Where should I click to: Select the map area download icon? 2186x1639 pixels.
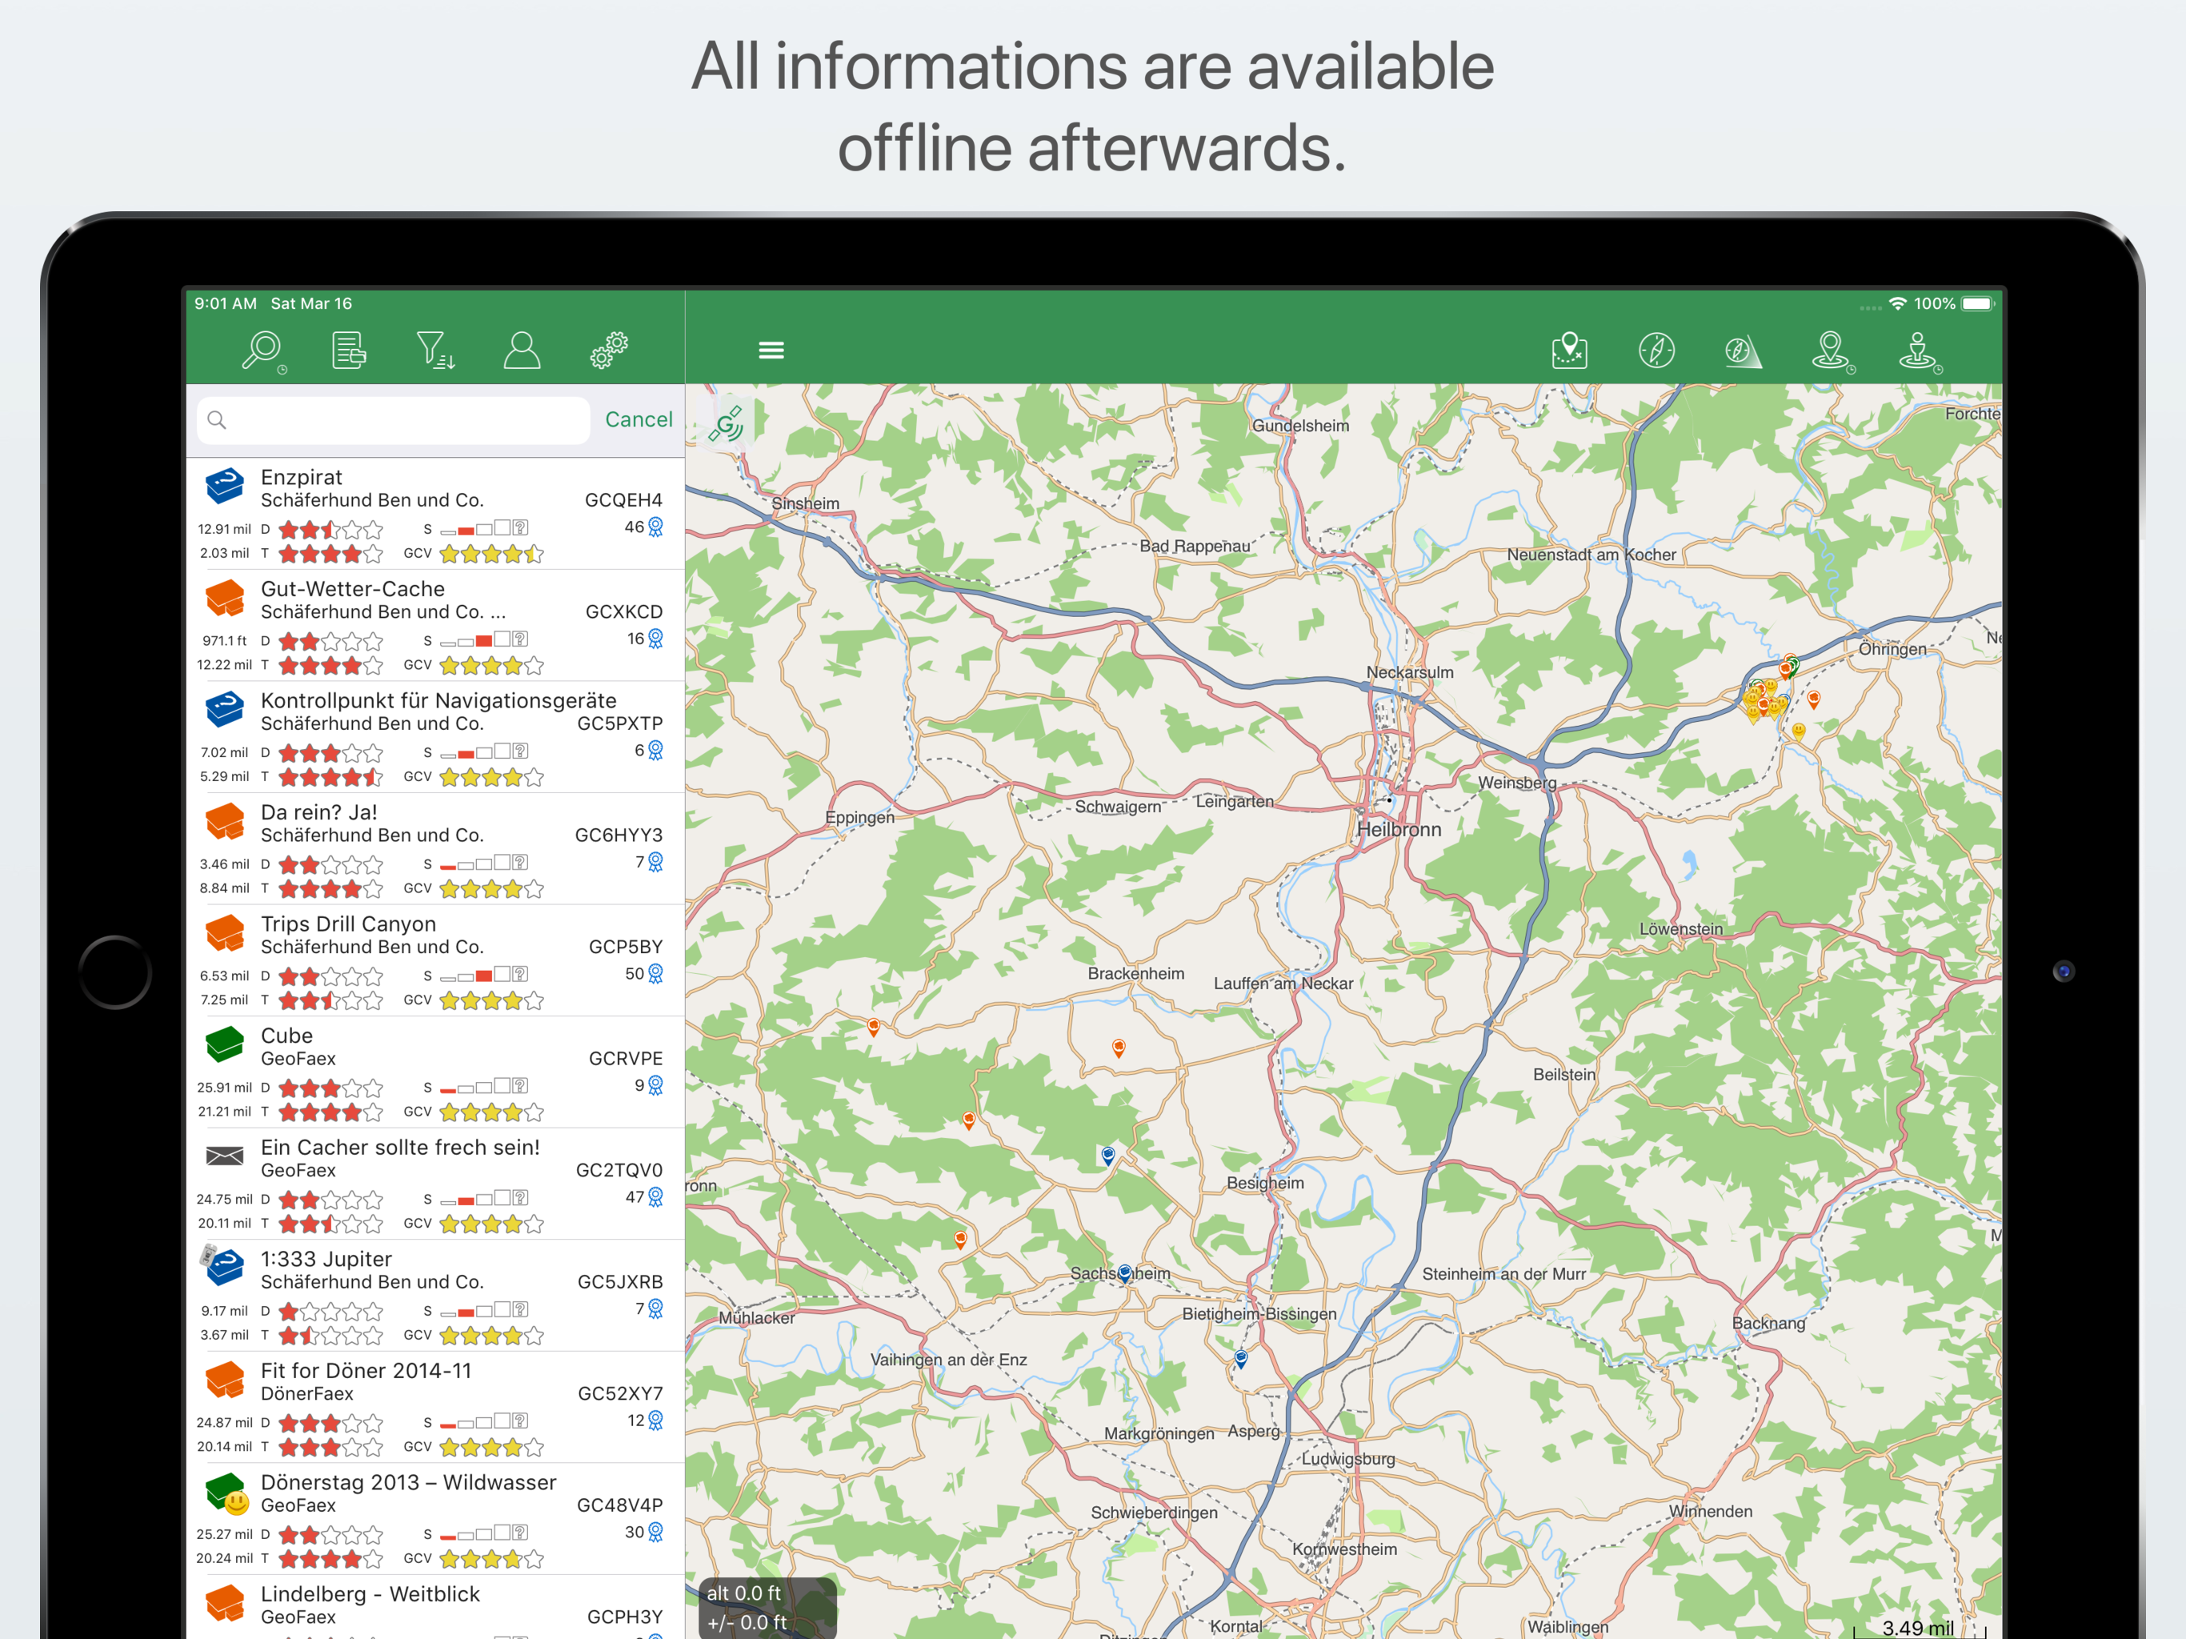point(1569,350)
